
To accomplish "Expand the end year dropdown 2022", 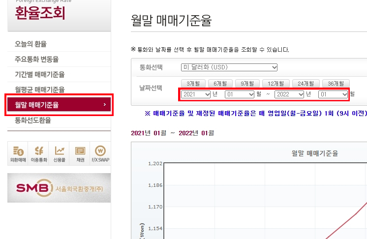I will [x=289, y=94].
